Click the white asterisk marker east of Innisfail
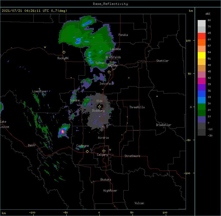The height and width of the screenshot is (216, 221). (x=129, y=78)
